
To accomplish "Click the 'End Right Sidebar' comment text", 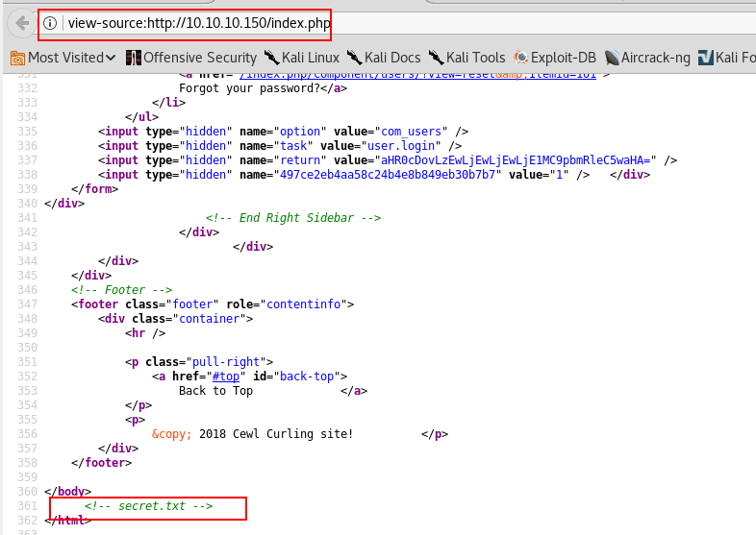I will [x=292, y=218].
